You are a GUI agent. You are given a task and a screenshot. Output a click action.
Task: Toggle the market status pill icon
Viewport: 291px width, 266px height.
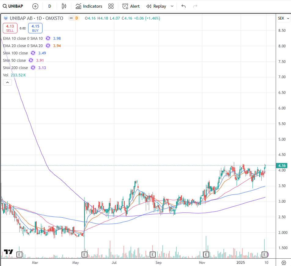click(x=71, y=18)
